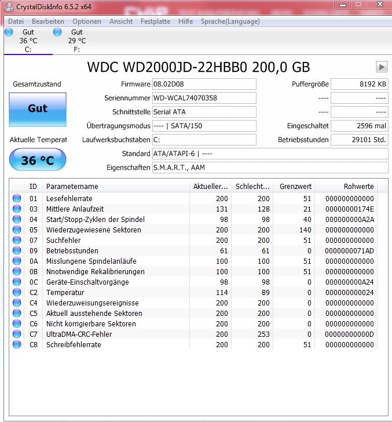Sort by the Parametername column header
The image size is (392, 422).
pyautogui.click(x=116, y=186)
